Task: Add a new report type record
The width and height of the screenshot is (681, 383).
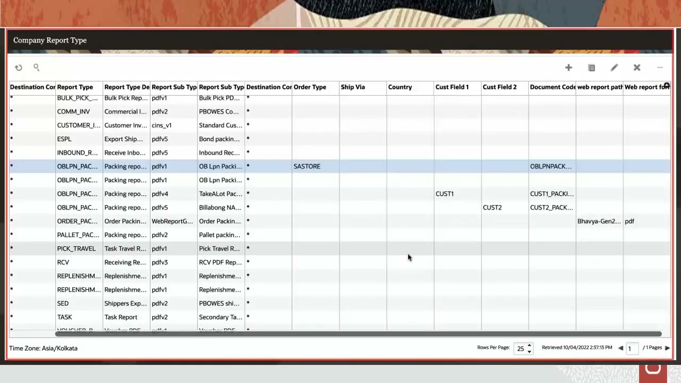Action: point(568,68)
